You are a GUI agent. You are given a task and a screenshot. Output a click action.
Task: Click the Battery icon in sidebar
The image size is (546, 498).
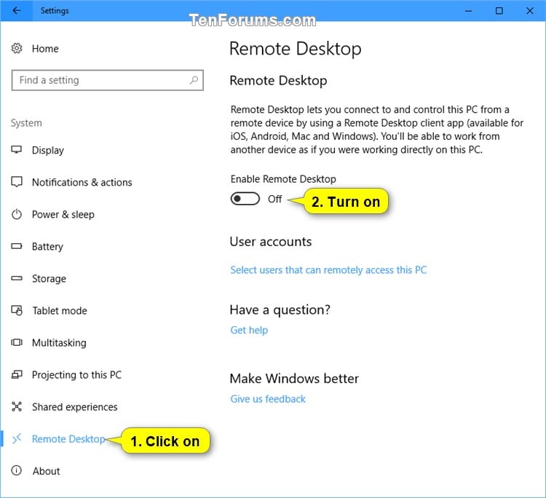pyautogui.click(x=17, y=246)
